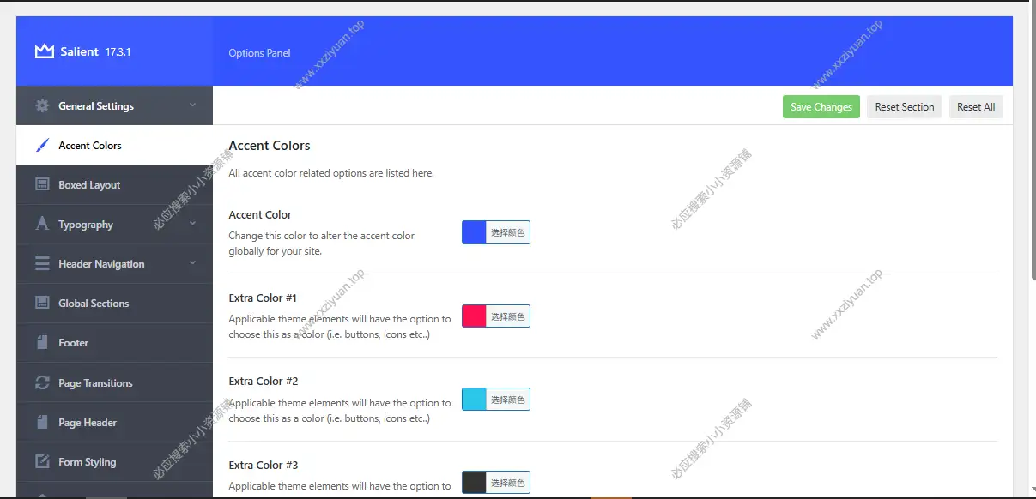Pick the cyan Extra Color #2 swatch
Viewport: 1036px width, 499px height.
point(474,400)
